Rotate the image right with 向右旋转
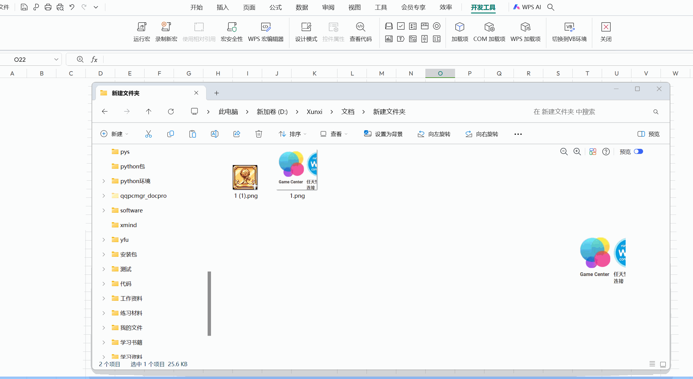Screen dimensions: 693x379 [482, 134]
